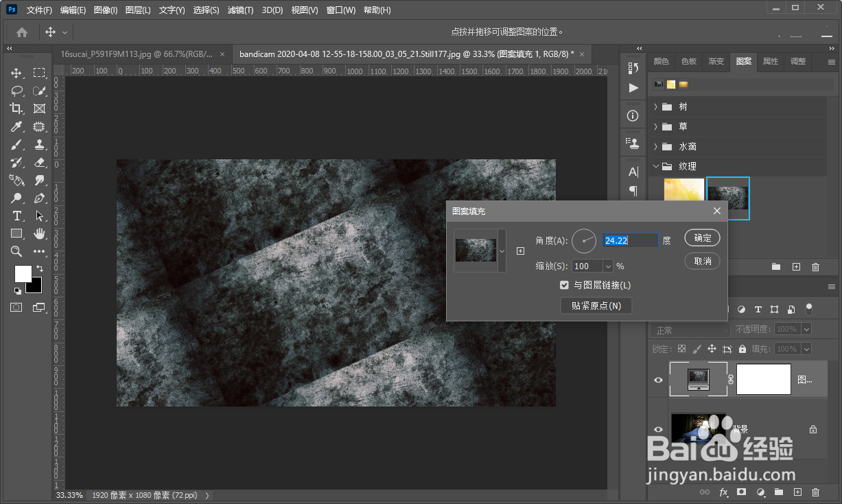Toggle the mask link on pattern fill layer
Image resolution: width=842 pixels, height=504 pixels.
pyautogui.click(x=732, y=379)
